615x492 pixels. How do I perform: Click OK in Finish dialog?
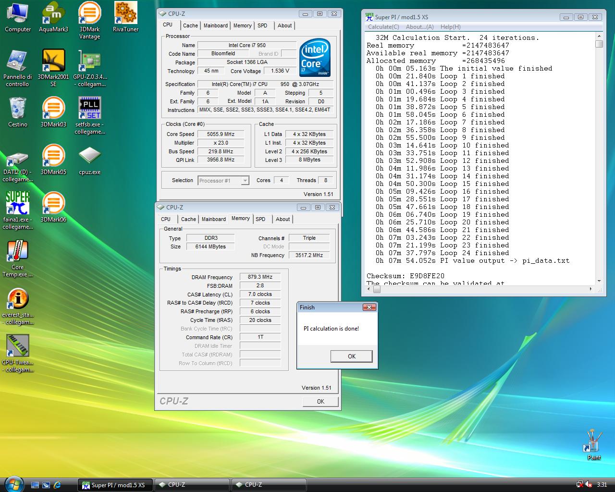point(352,356)
